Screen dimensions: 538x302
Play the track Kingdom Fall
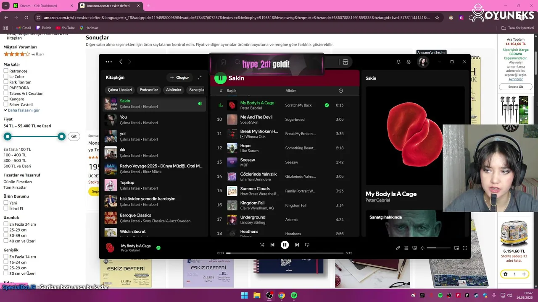click(x=285, y=205)
